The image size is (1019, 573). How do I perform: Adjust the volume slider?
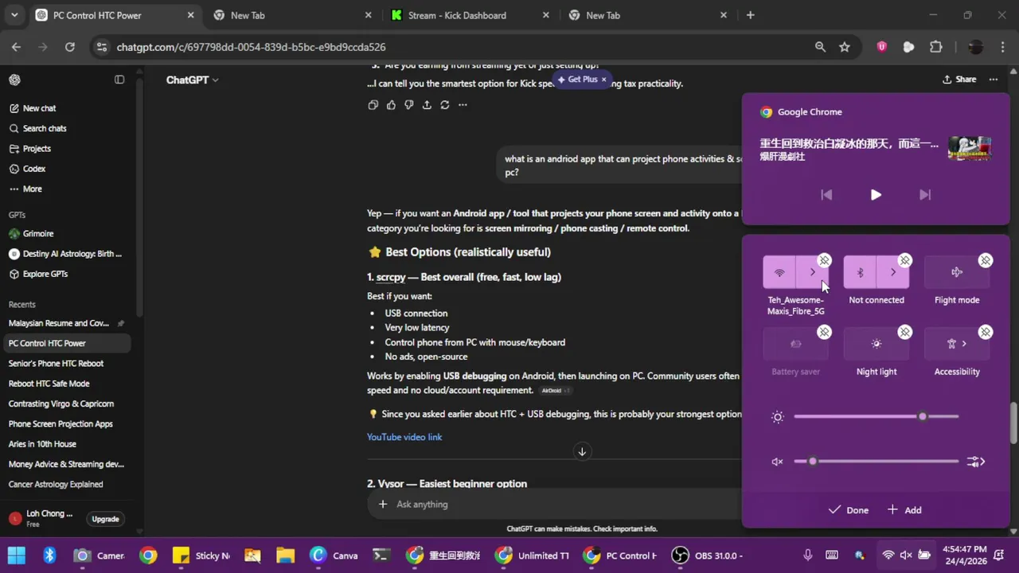click(876, 462)
